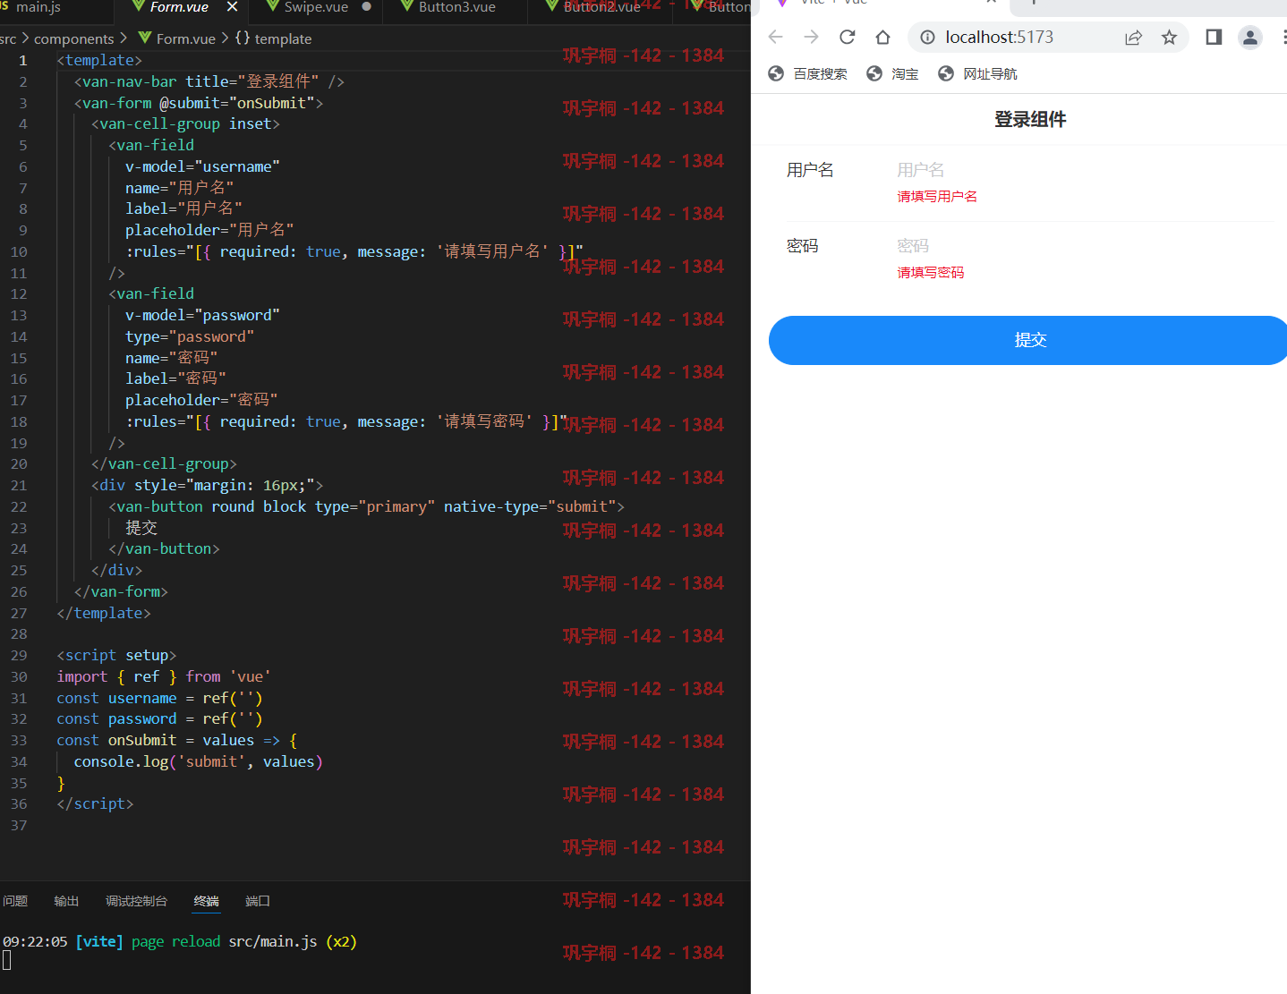Screen dimensions: 1287x994
Task: Place cursor on 'van-nav-bar' tag
Action: pyautogui.click(x=129, y=82)
